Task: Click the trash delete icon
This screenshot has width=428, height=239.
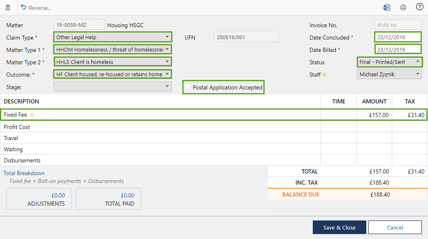Action: 8,7
